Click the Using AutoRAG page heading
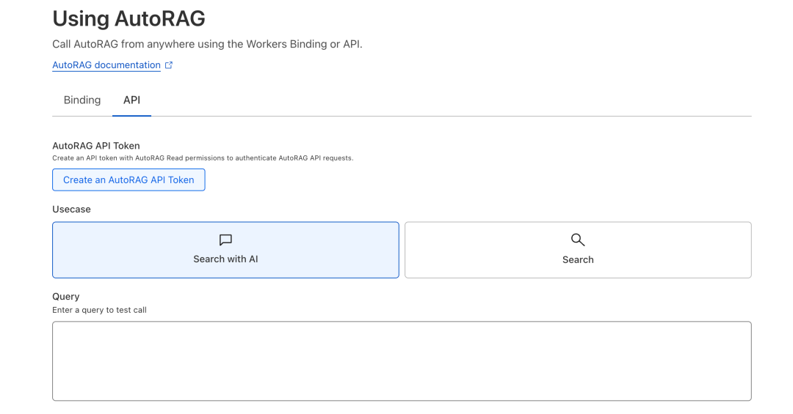This screenshot has width=793, height=414. coord(128,18)
